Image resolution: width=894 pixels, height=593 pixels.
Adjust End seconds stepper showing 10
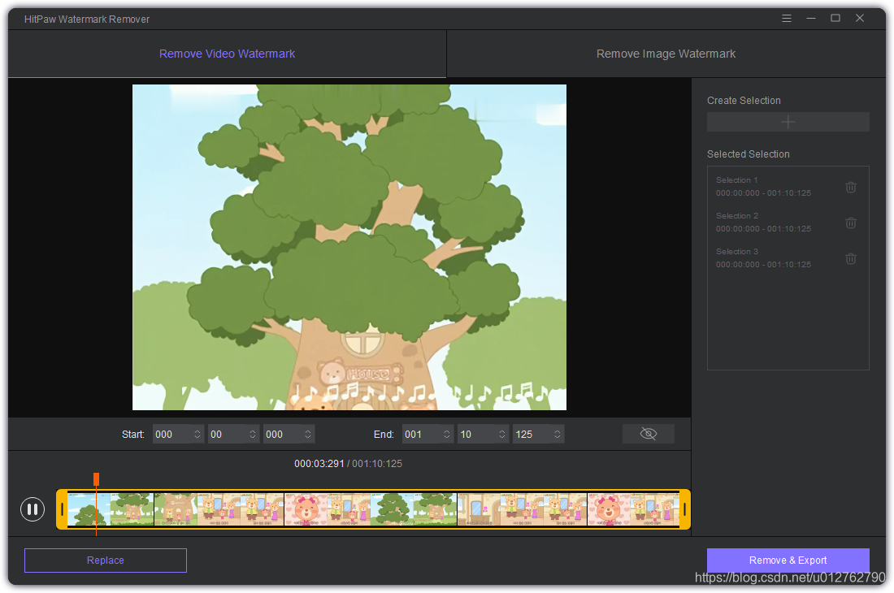502,434
